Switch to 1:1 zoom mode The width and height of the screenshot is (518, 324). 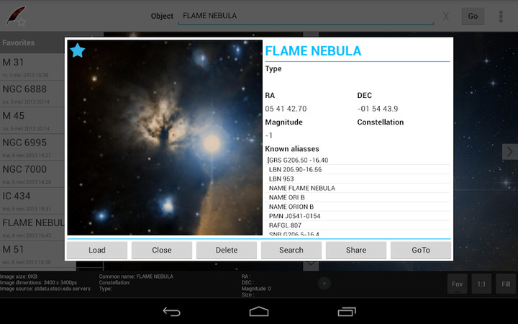(x=481, y=284)
